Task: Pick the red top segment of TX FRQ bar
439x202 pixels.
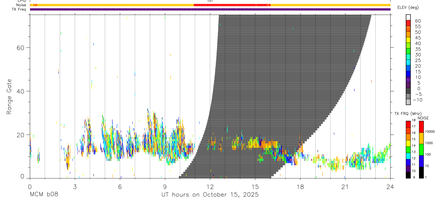Action: click(408, 124)
